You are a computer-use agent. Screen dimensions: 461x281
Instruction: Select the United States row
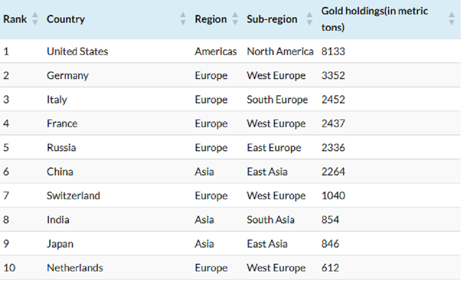[77, 51]
